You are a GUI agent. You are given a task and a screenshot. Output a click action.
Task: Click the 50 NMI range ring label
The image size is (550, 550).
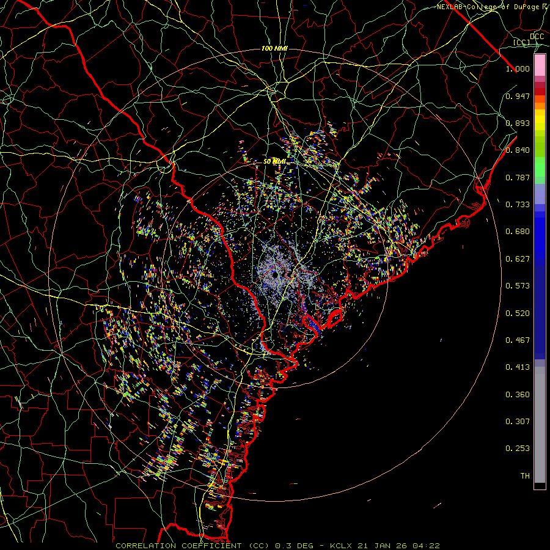[x=274, y=162]
